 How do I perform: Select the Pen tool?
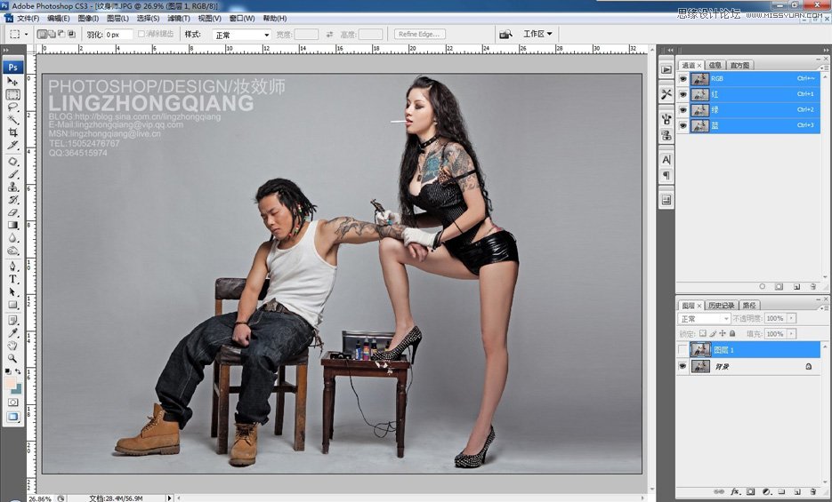click(12, 267)
